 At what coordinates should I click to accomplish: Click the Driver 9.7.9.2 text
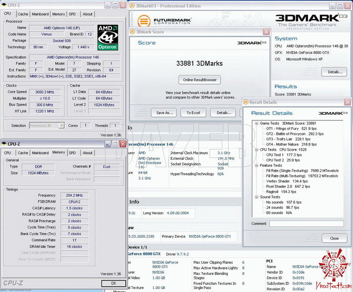click(177, 254)
